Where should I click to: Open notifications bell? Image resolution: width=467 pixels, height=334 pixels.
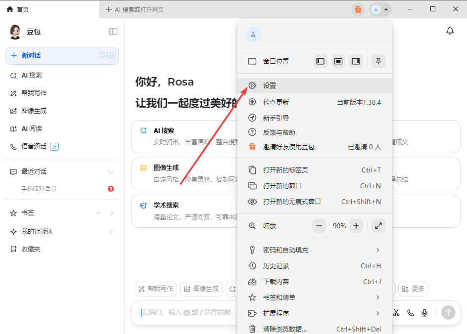(450, 31)
